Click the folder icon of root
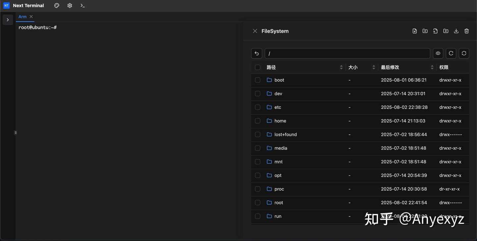 (269, 203)
